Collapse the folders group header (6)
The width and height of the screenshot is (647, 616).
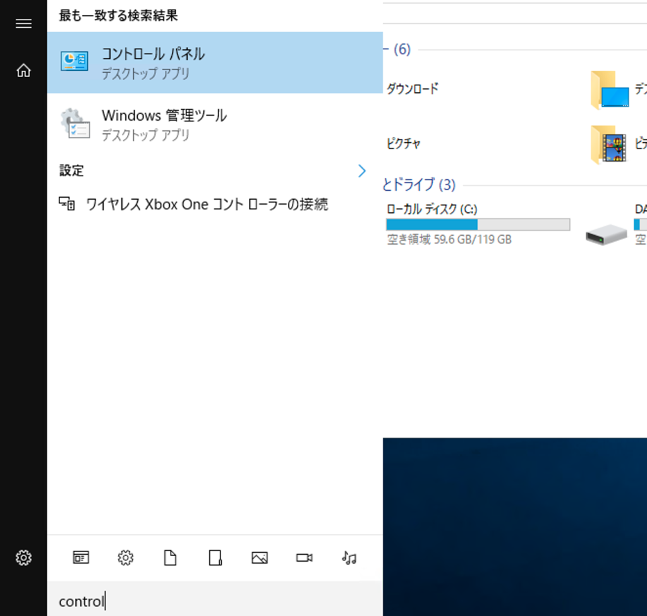(x=397, y=49)
